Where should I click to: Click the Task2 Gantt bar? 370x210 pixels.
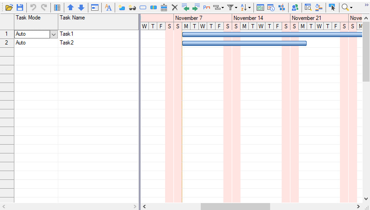[244, 43]
